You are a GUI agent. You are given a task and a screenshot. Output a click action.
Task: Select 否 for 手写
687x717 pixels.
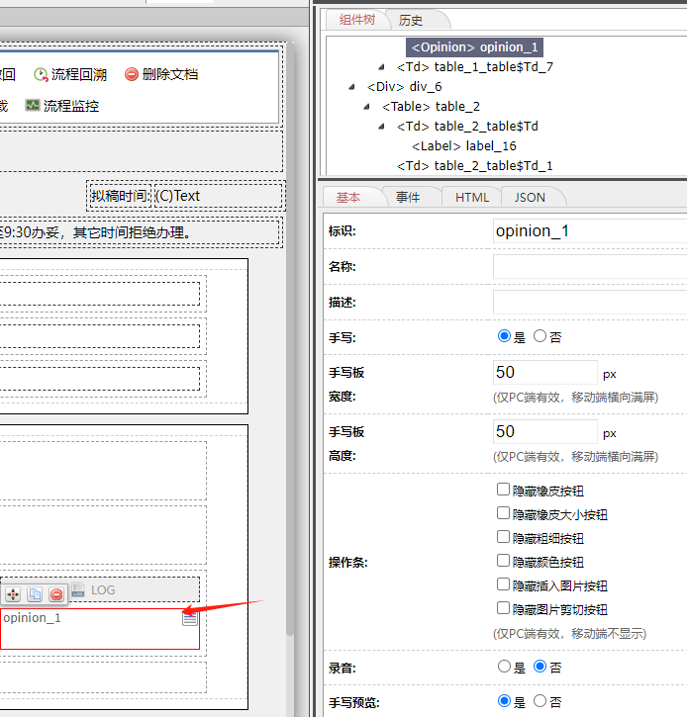(x=540, y=336)
